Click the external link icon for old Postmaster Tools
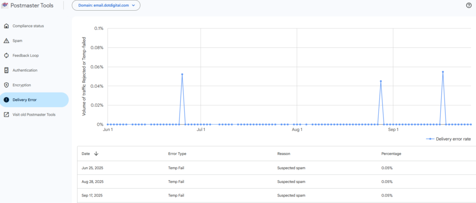This screenshot has height=203, width=476. pyautogui.click(x=6, y=115)
